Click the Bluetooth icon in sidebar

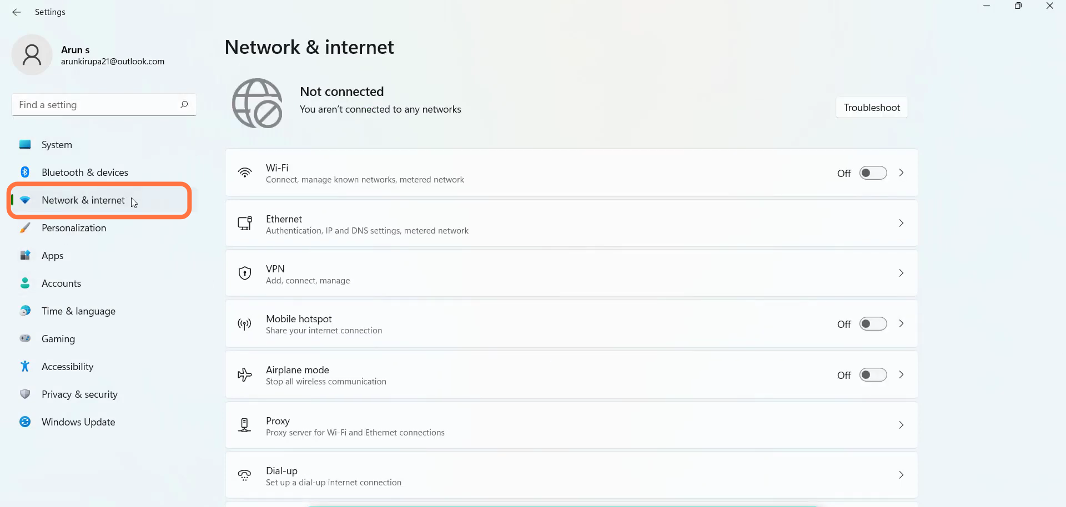25,172
